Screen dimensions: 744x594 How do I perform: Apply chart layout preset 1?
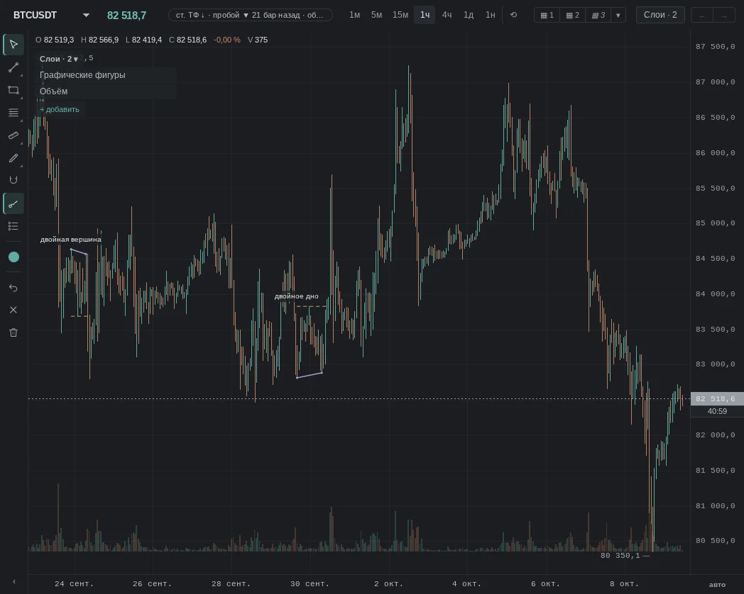coord(547,15)
